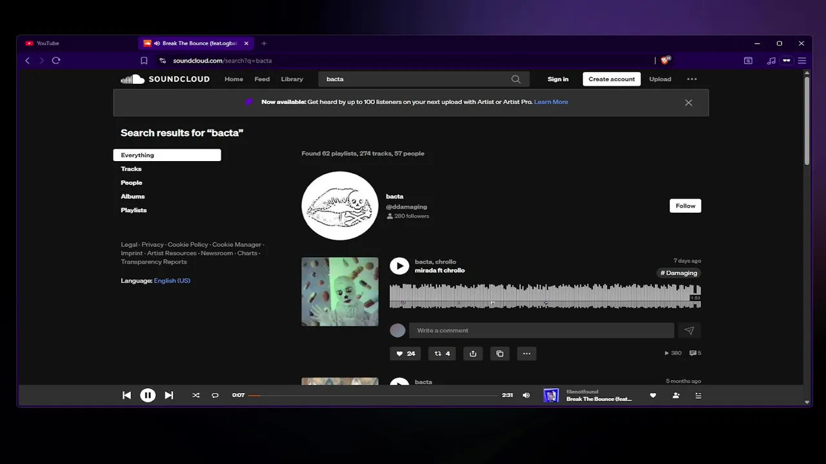Toggle shuffle in the player bar
Image resolution: width=826 pixels, height=464 pixels.
[x=196, y=395]
